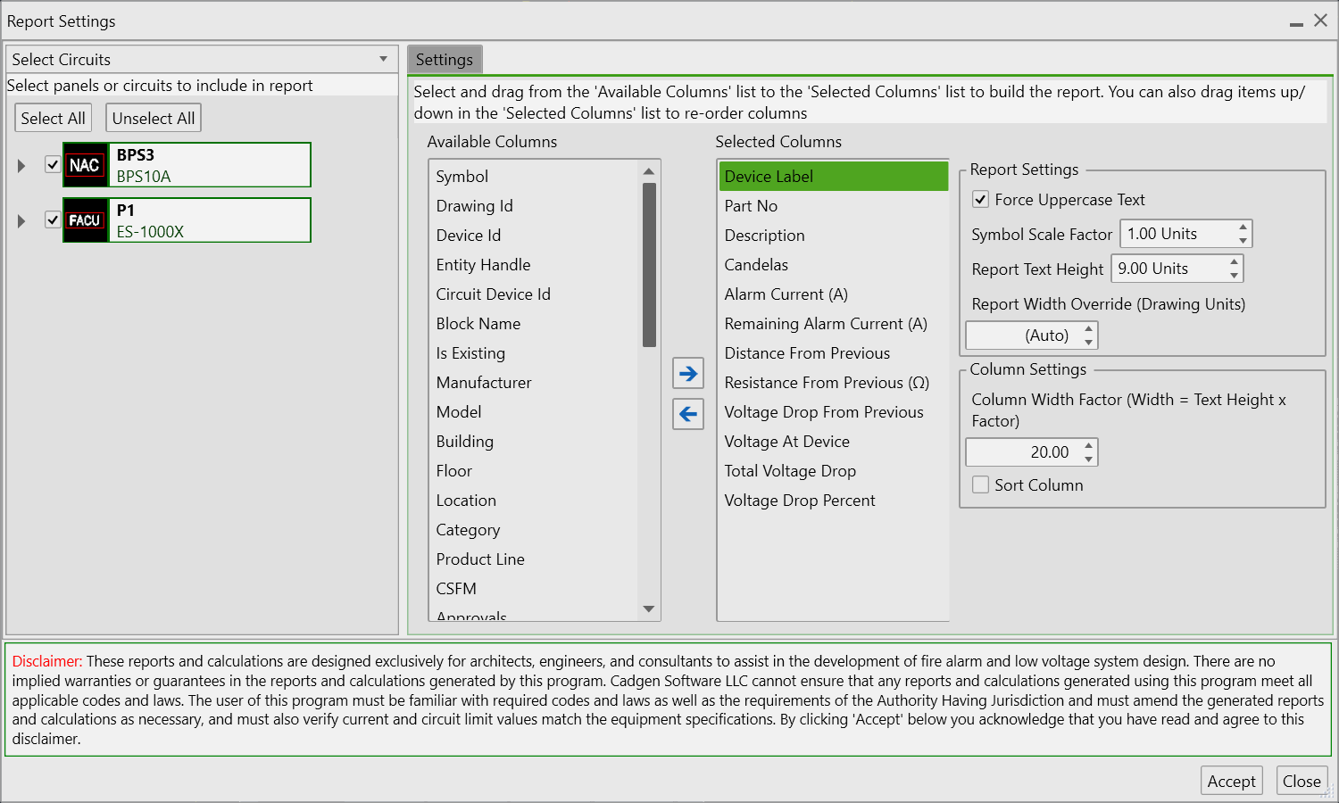Screen dimensions: 1339x803
Task: Toggle the BPS3 panel checkbox
Action: pyautogui.click(x=53, y=165)
